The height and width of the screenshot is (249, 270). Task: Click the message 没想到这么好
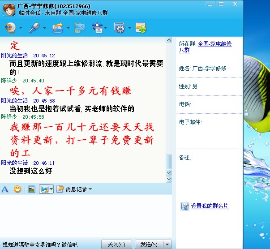pos(31,171)
